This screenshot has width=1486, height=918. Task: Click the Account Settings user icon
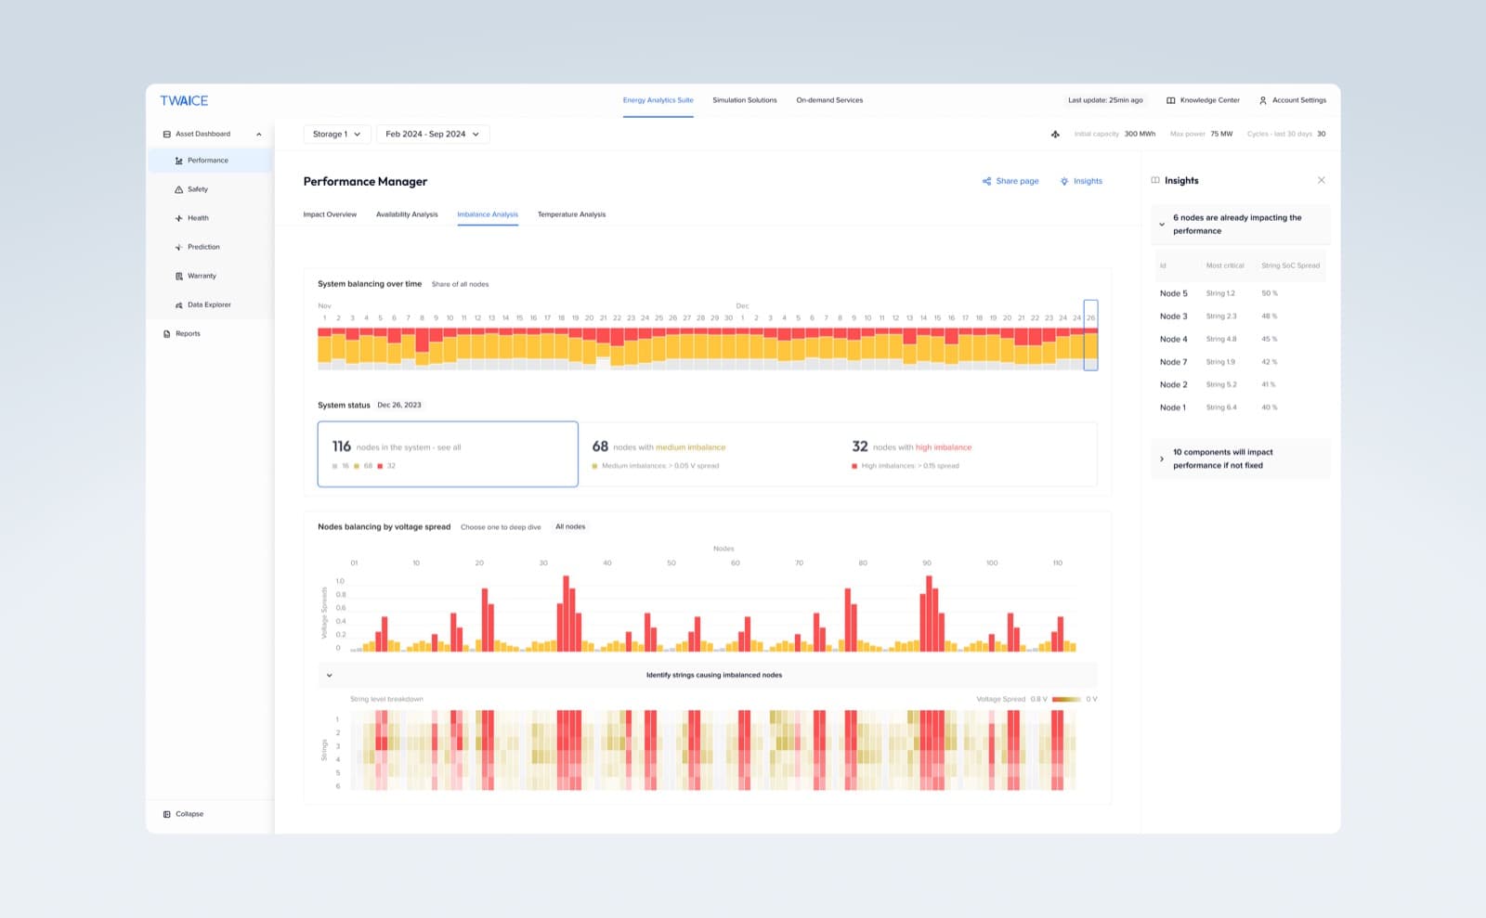[1263, 100]
